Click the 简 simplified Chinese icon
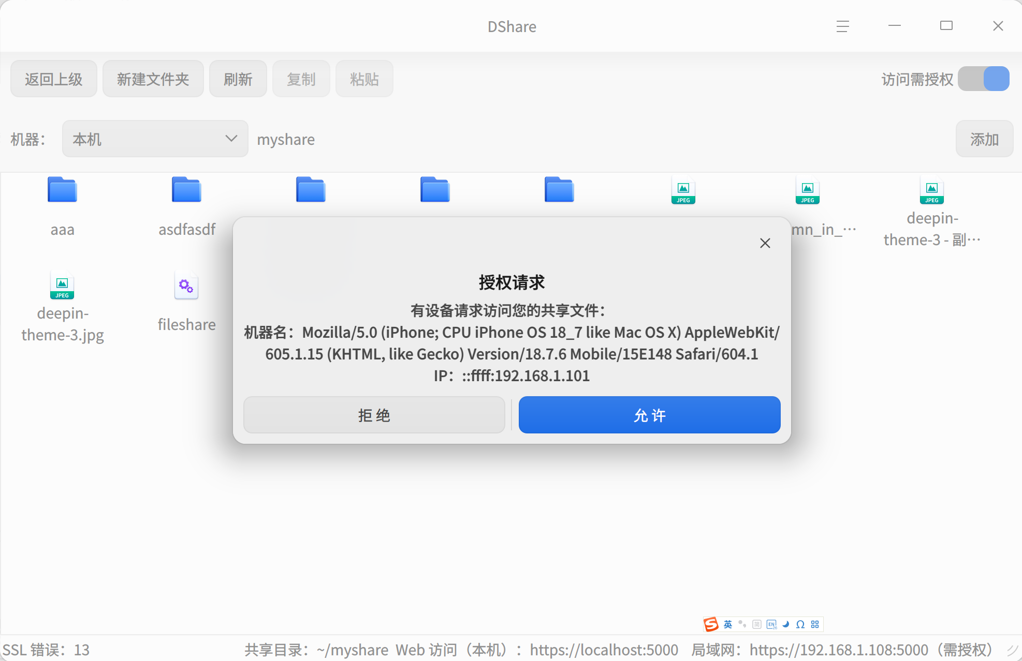Image resolution: width=1022 pixels, height=661 pixels. (757, 624)
